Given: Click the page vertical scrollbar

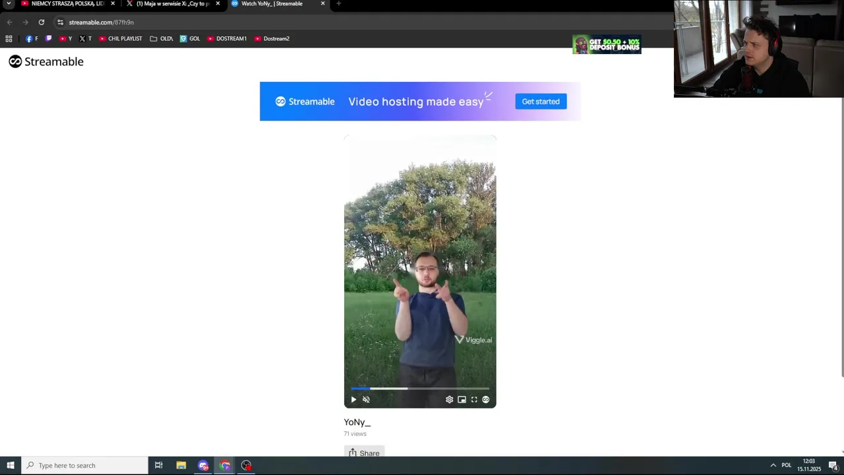Looking at the screenshot, I should click(x=842, y=237).
